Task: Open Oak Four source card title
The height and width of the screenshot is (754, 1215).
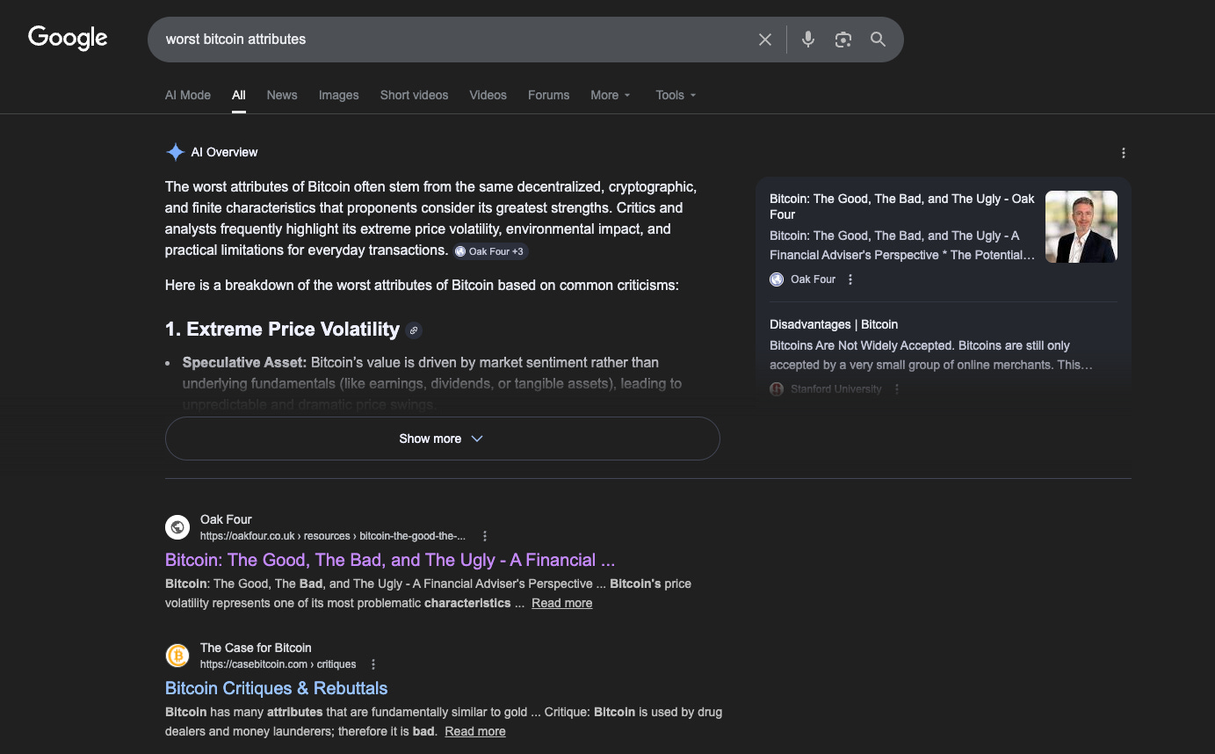Action: click(902, 207)
